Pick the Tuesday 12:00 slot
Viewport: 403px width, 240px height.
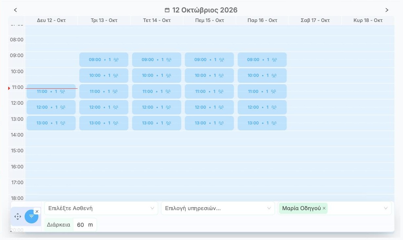tap(104, 107)
